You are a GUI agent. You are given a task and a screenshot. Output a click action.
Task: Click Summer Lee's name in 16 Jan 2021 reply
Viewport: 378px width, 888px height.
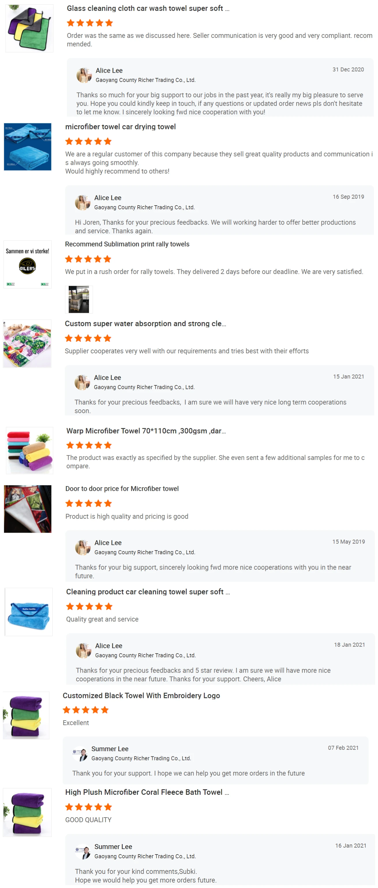(113, 846)
